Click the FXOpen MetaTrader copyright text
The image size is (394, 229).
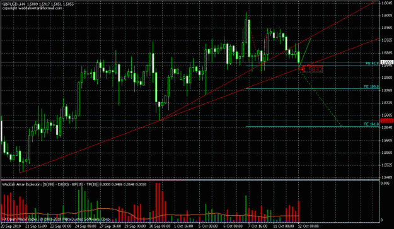pyautogui.click(x=55, y=220)
